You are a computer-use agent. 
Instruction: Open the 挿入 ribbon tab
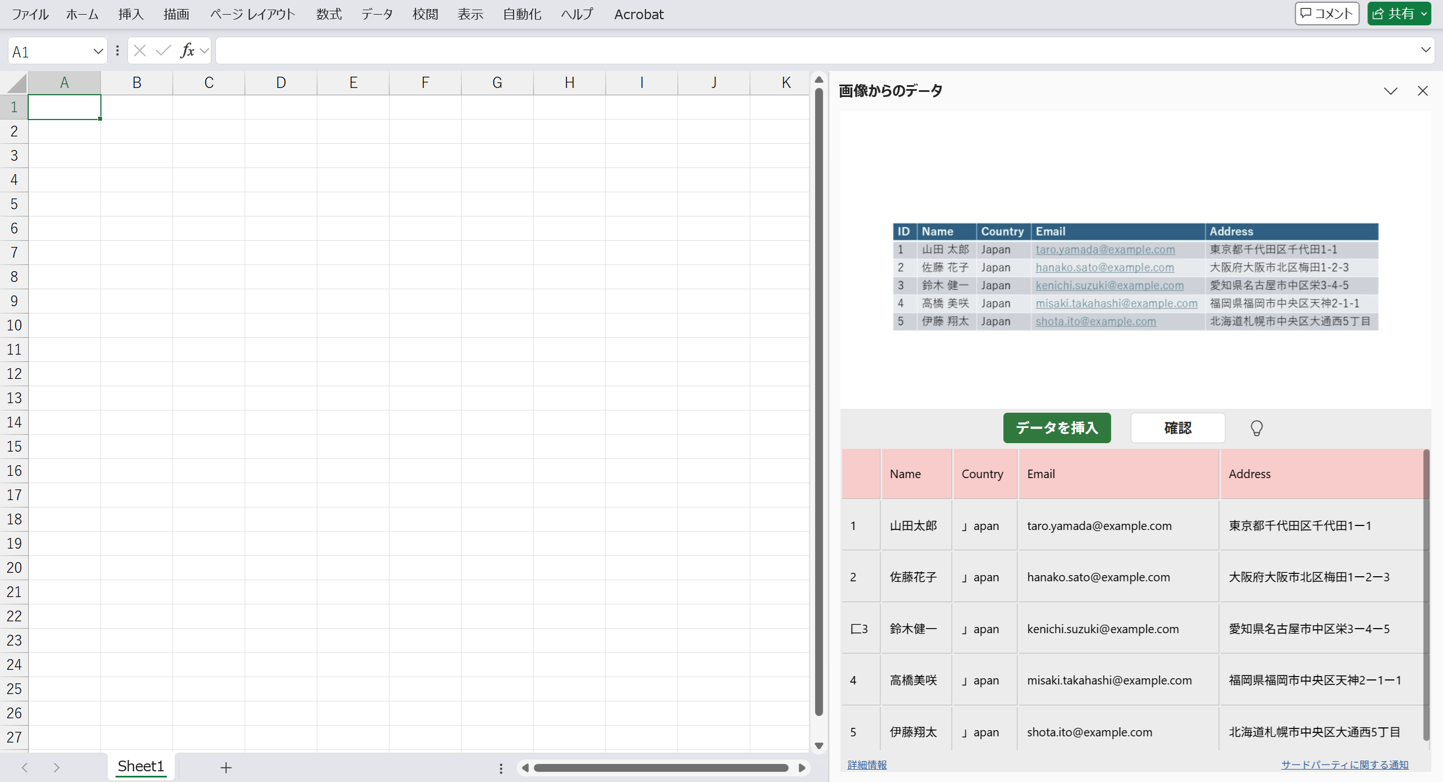[131, 14]
